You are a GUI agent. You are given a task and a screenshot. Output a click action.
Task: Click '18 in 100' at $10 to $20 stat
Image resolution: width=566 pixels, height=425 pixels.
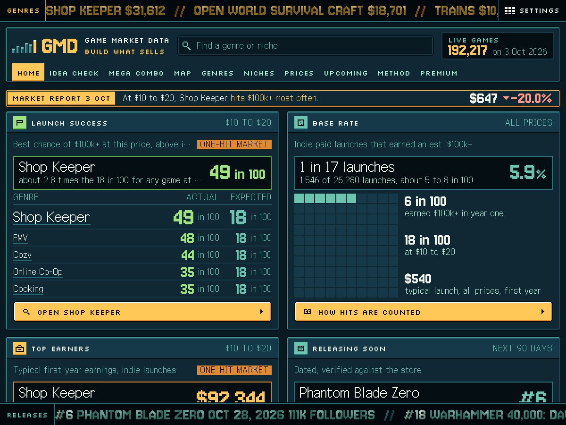[x=427, y=240]
